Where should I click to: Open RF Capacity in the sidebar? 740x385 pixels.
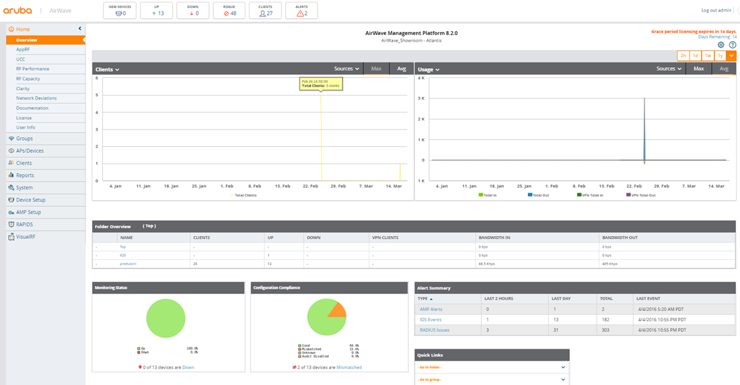click(28, 79)
